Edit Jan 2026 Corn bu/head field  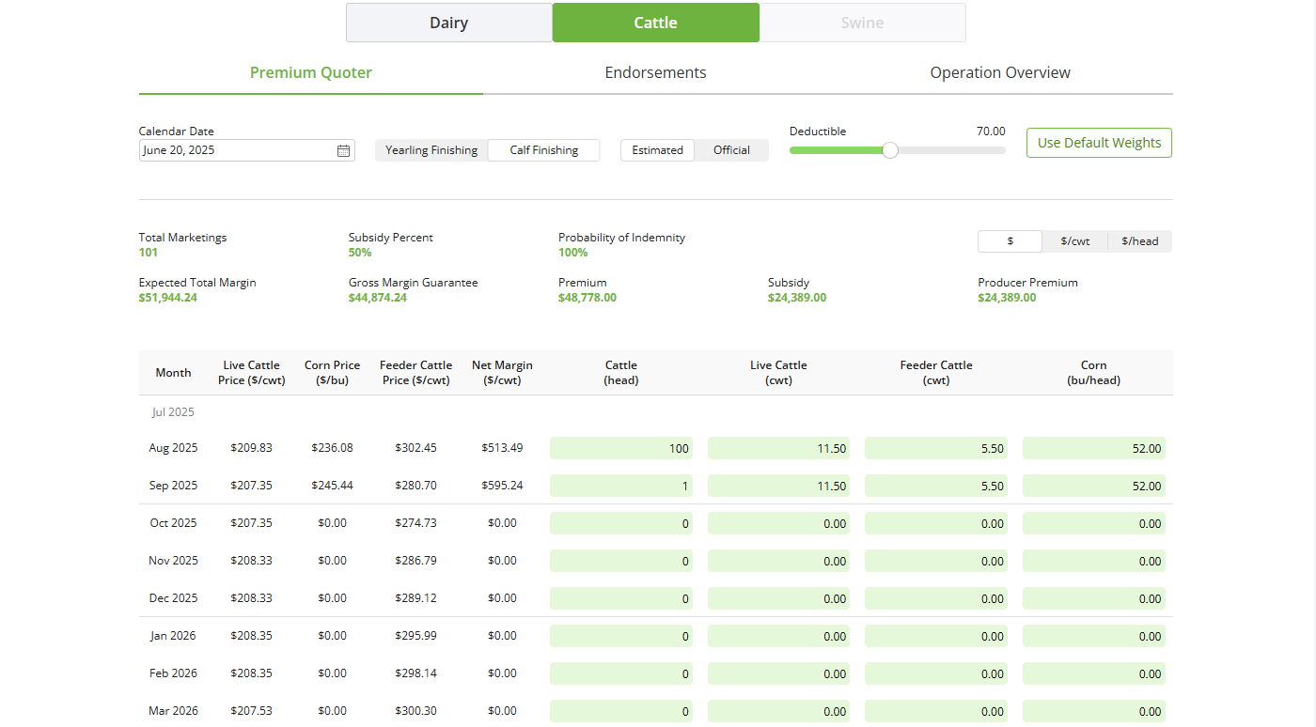(1094, 636)
